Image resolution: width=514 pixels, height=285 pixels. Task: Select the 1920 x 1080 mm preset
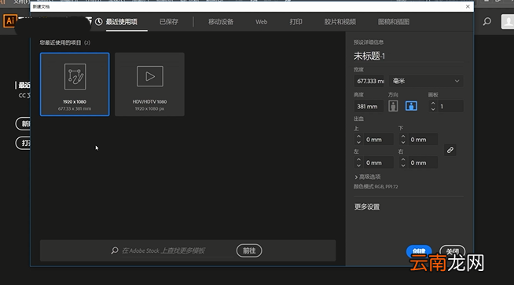(x=75, y=84)
